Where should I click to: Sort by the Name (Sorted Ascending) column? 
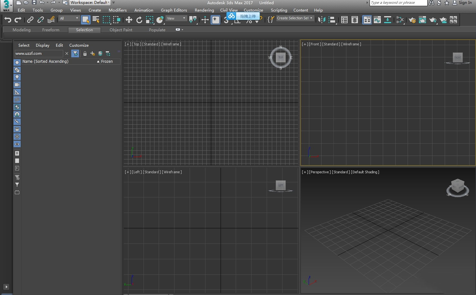[61, 61]
